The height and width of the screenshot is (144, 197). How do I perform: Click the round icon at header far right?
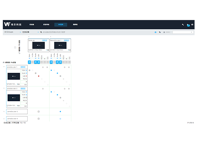tap(192, 24)
